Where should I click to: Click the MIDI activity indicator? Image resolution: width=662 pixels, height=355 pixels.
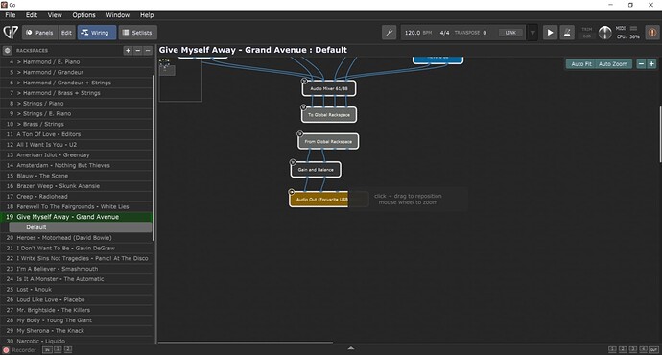tap(633, 28)
